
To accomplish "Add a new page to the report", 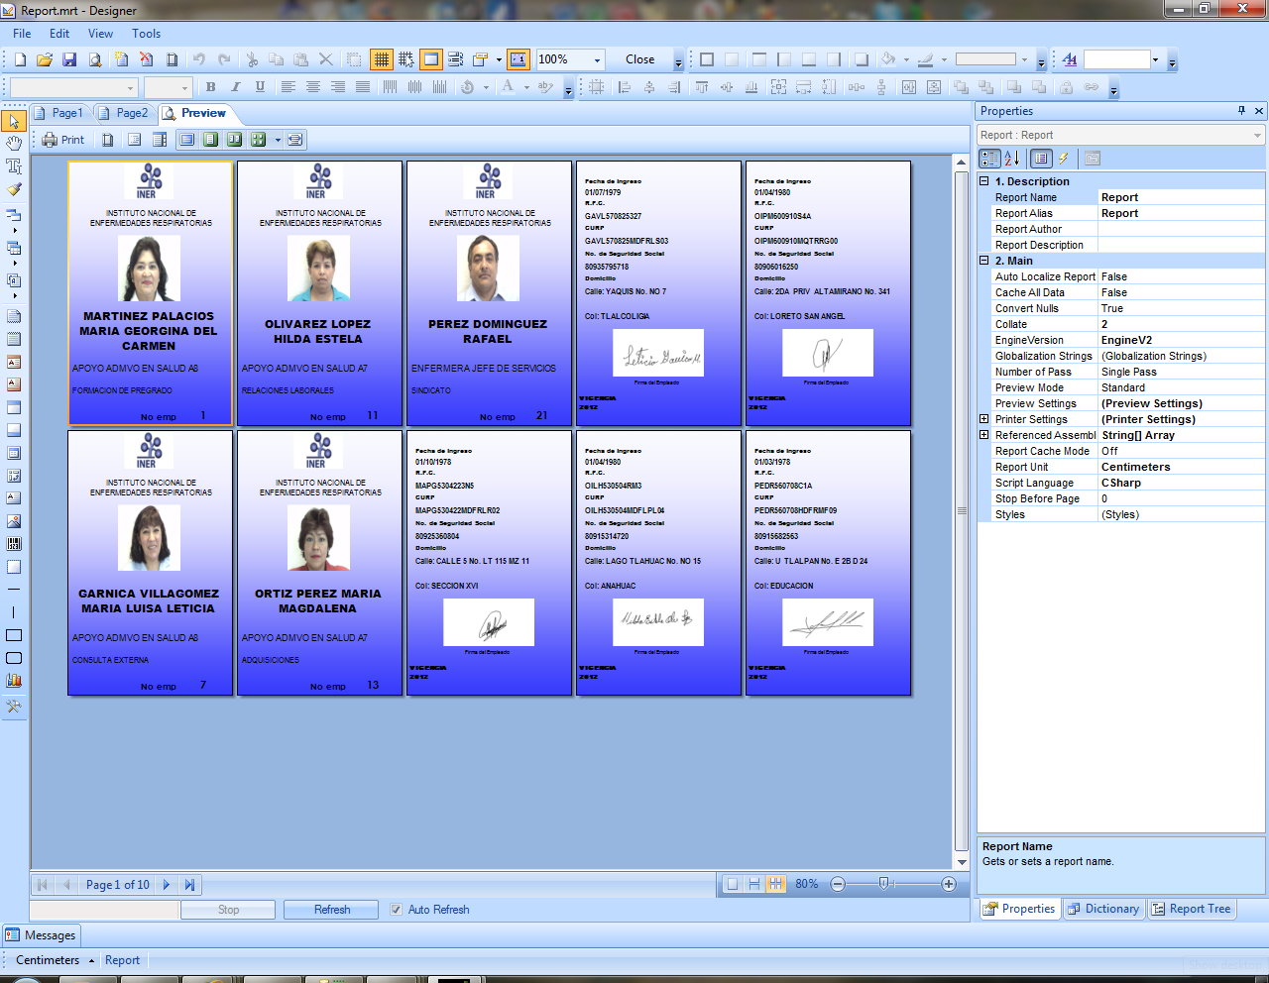I will [x=121, y=59].
